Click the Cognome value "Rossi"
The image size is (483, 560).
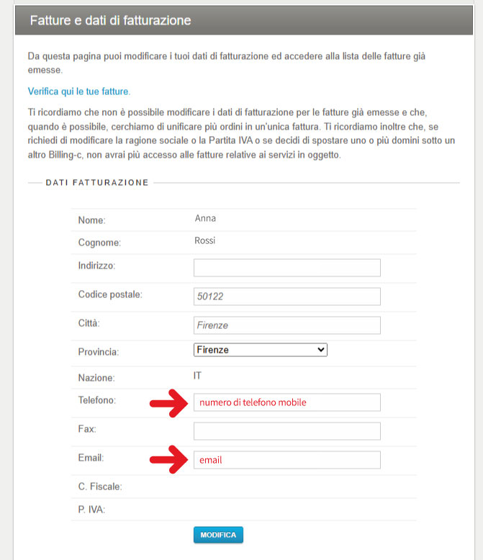(x=205, y=241)
